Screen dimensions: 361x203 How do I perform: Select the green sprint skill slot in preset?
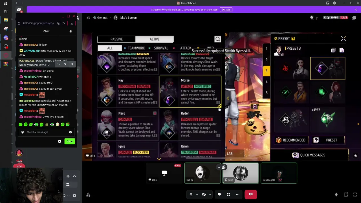coord(292,92)
